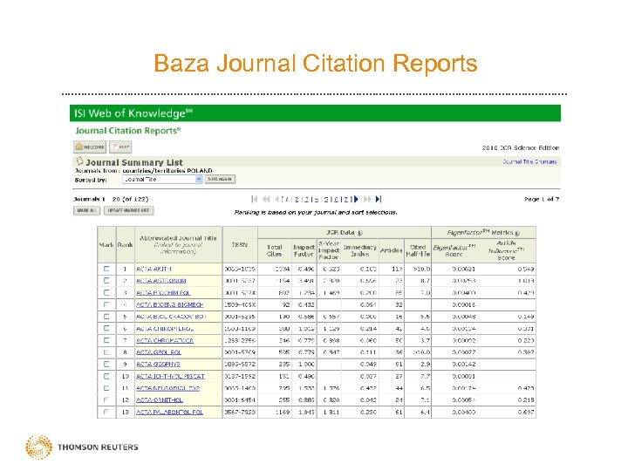The height and width of the screenshot is (471, 628).
Task: Open journal ACTA CHROMATOGR link
Action: (x=165, y=340)
